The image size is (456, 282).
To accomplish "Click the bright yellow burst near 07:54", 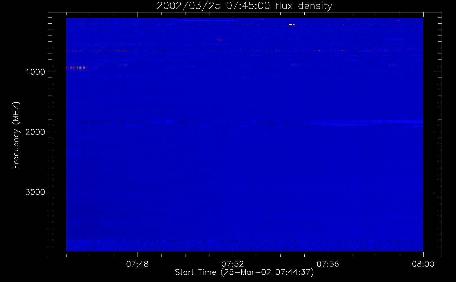I will click(292, 25).
